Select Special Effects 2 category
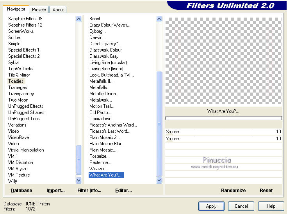This screenshot has width=287, height=214. 24,56
